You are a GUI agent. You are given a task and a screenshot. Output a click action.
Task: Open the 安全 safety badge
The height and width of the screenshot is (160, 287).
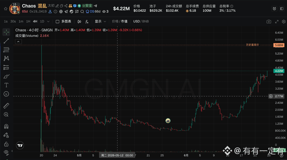pyautogui.click(x=87, y=6)
